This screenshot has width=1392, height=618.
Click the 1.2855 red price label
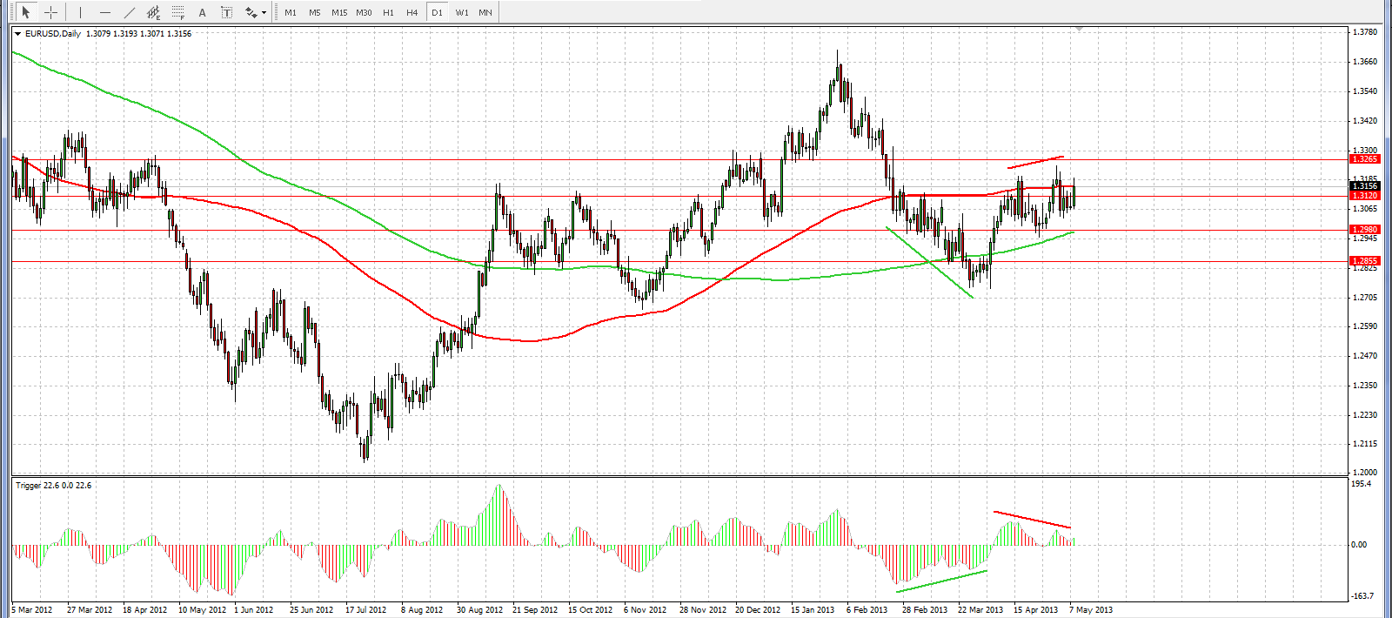click(1364, 261)
